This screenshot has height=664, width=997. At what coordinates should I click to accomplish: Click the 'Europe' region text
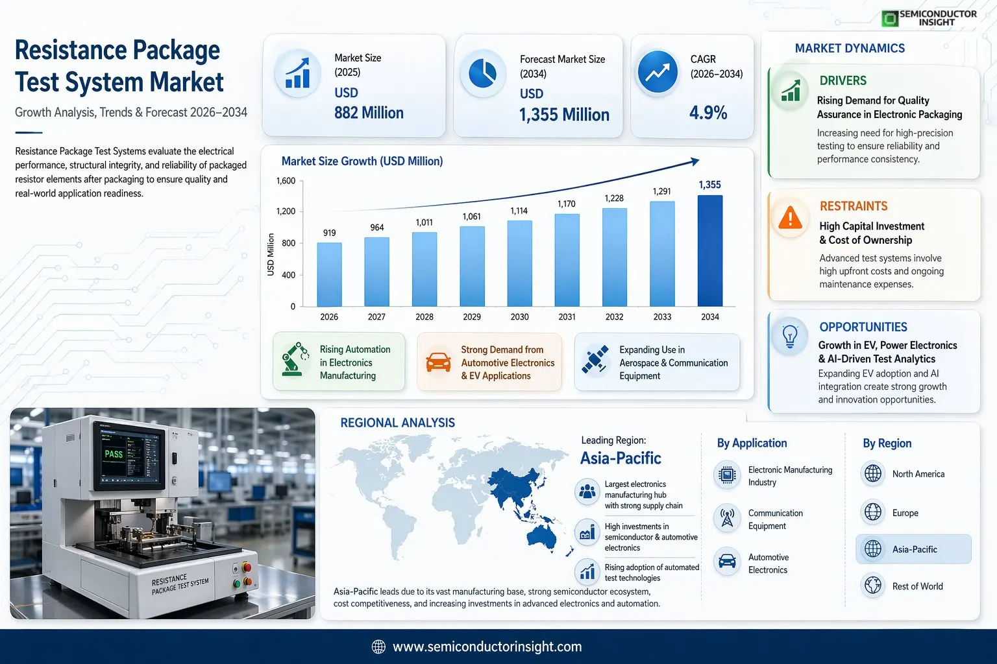point(905,513)
